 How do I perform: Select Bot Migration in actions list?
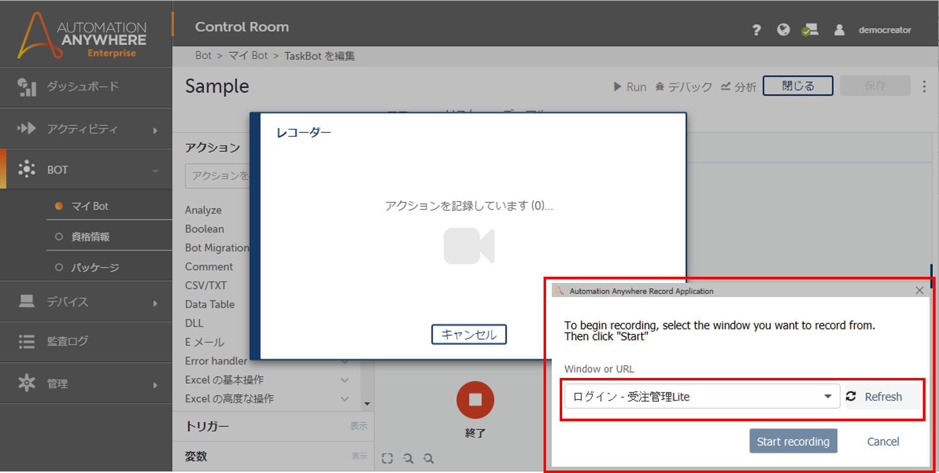click(217, 248)
